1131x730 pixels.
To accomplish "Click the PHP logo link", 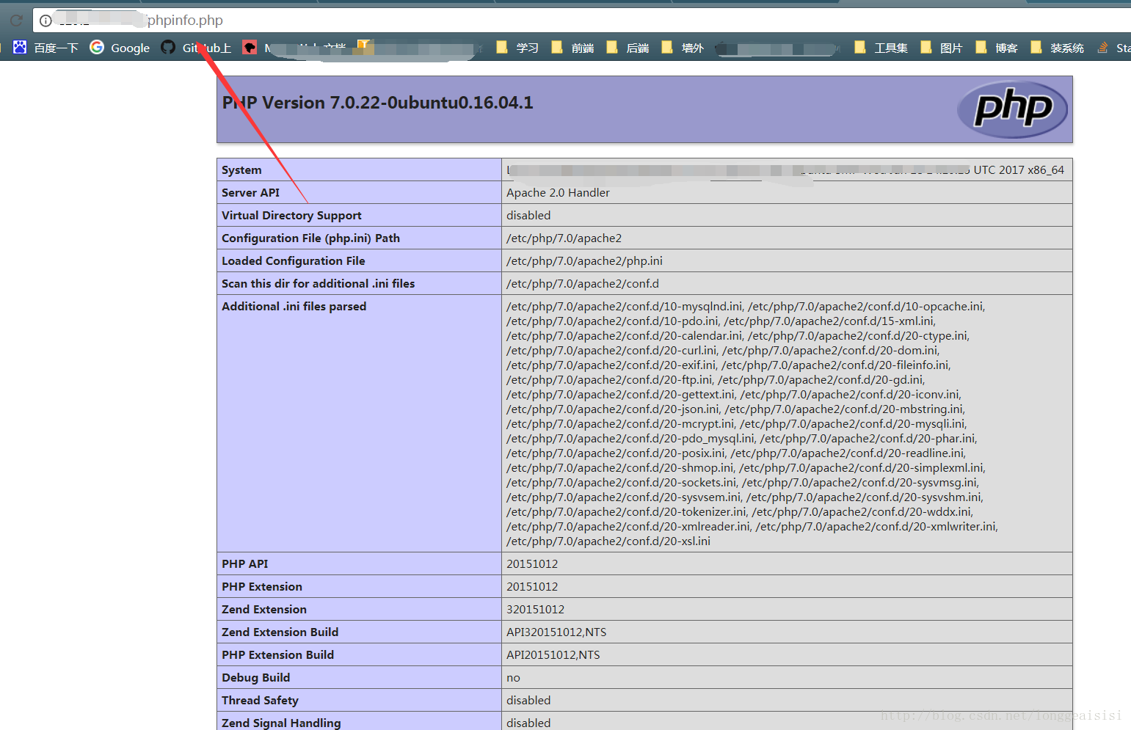I will (1013, 109).
